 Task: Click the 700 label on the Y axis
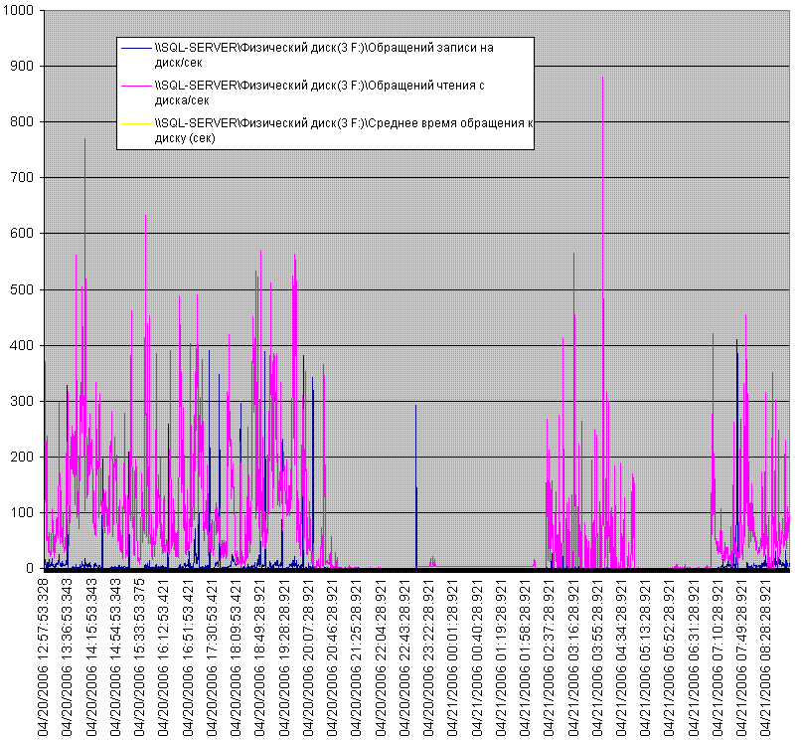[x=24, y=178]
